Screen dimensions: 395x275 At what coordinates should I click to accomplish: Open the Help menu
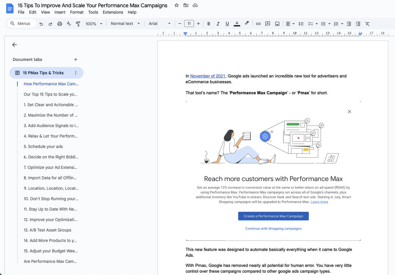(132, 12)
